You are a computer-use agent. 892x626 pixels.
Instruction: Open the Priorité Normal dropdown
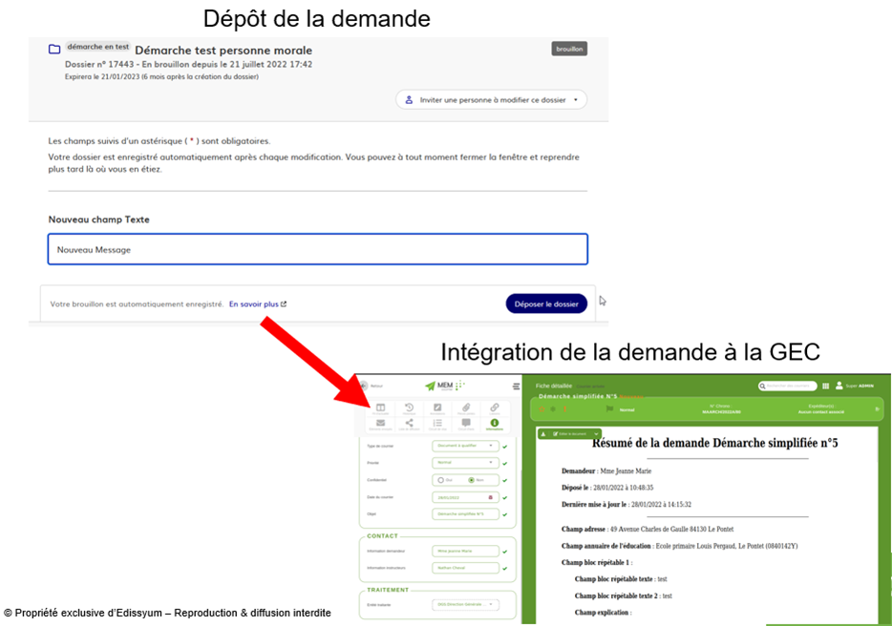[x=465, y=463]
